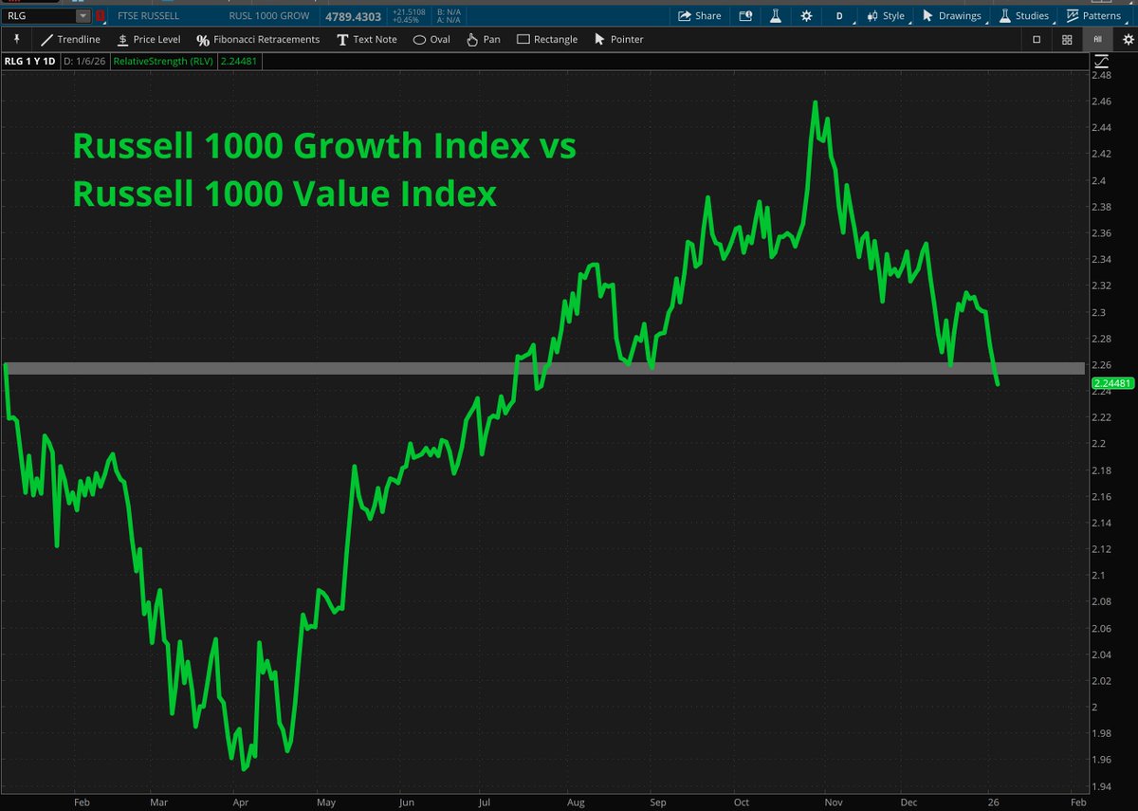The image size is (1138, 811).
Task: Select the Trendline drawing tool
Action: coord(71,39)
